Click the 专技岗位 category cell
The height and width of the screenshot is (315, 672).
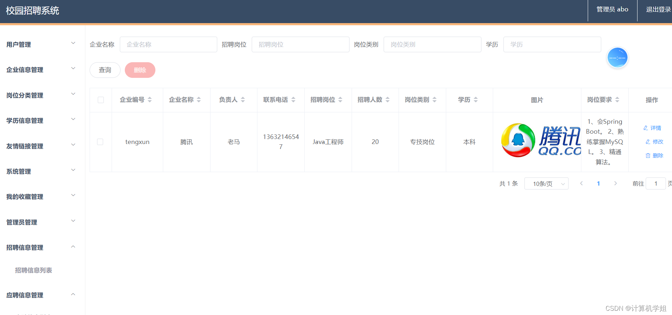(422, 142)
